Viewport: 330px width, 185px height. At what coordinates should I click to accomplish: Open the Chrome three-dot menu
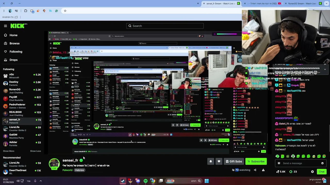pos(4,11)
